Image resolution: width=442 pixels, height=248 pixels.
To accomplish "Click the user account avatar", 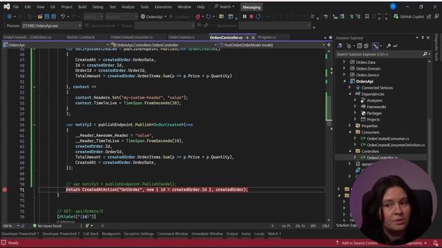I will click(x=393, y=6).
